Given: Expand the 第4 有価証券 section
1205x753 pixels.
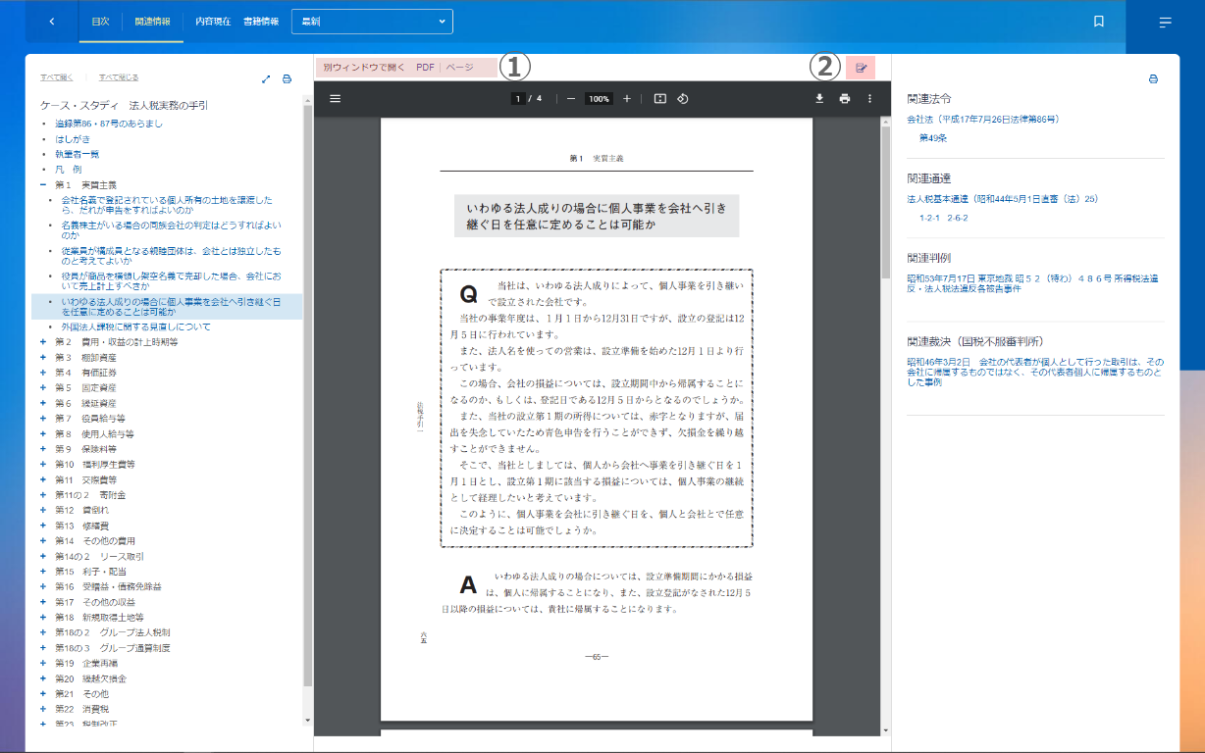Looking at the screenshot, I should pos(43,373).
